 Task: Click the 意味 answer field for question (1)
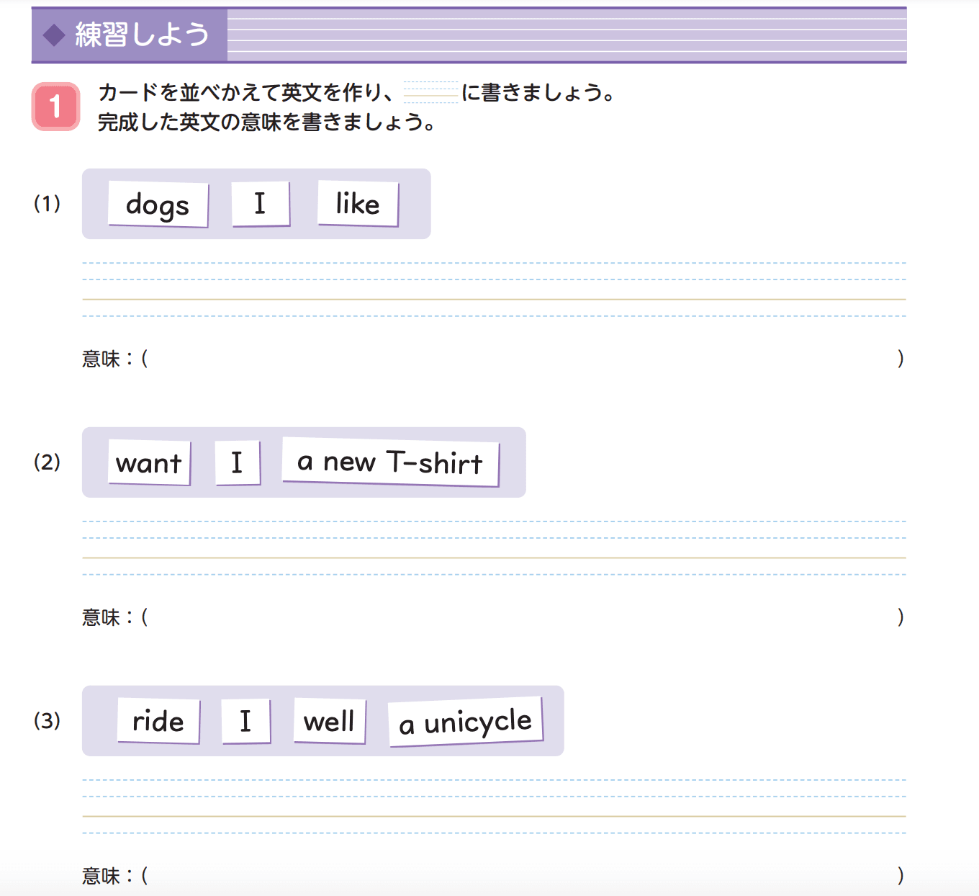coord(522,359)
